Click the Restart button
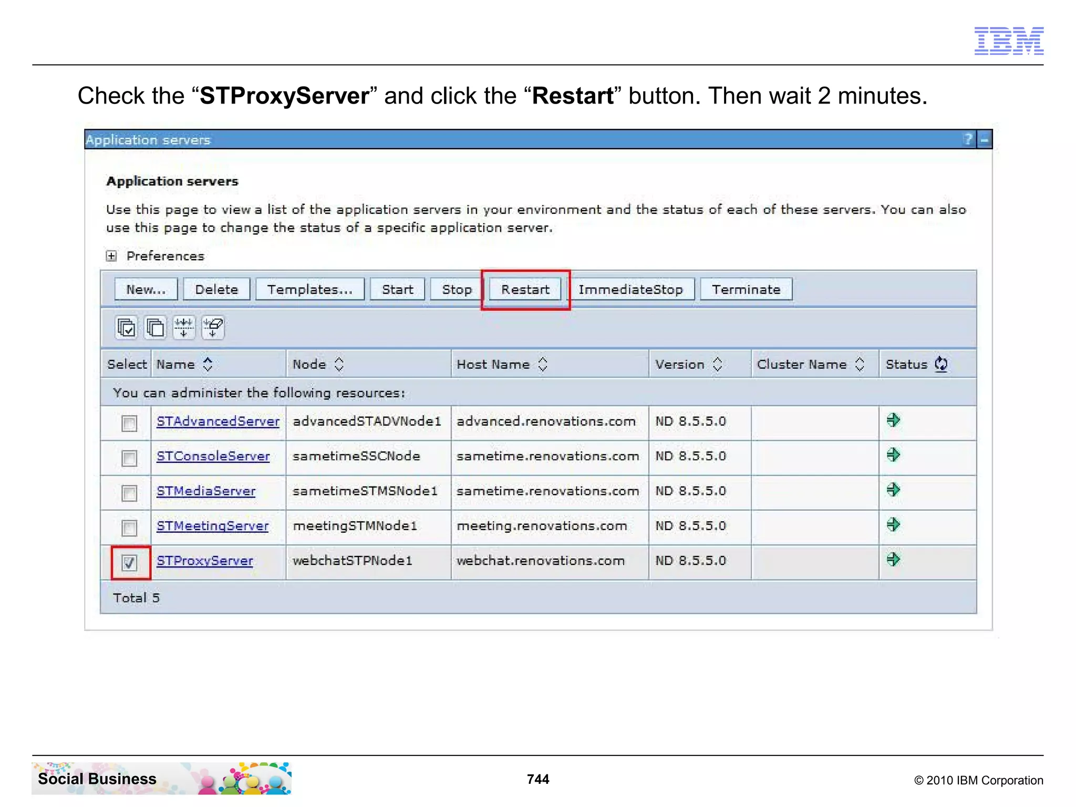Viewport: 1076px width, 807px height. pos(525,289)
